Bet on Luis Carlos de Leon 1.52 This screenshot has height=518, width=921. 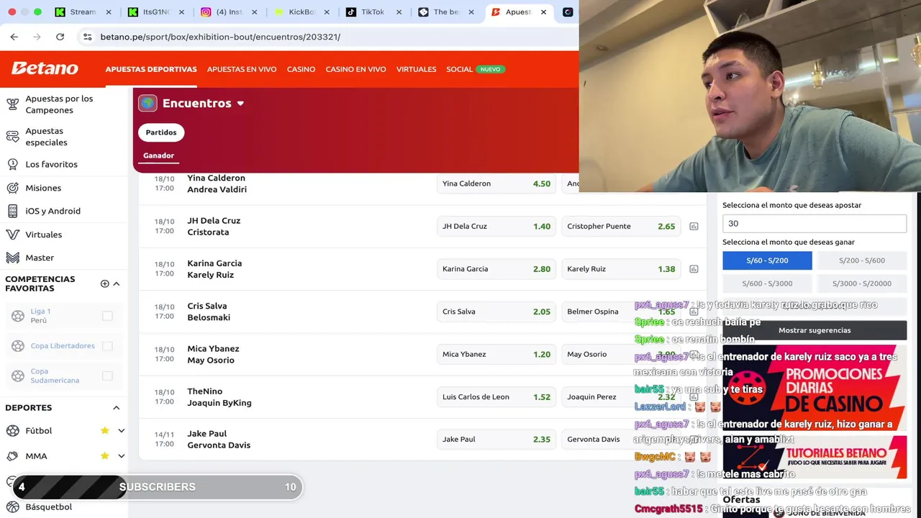tap(496, 396)
